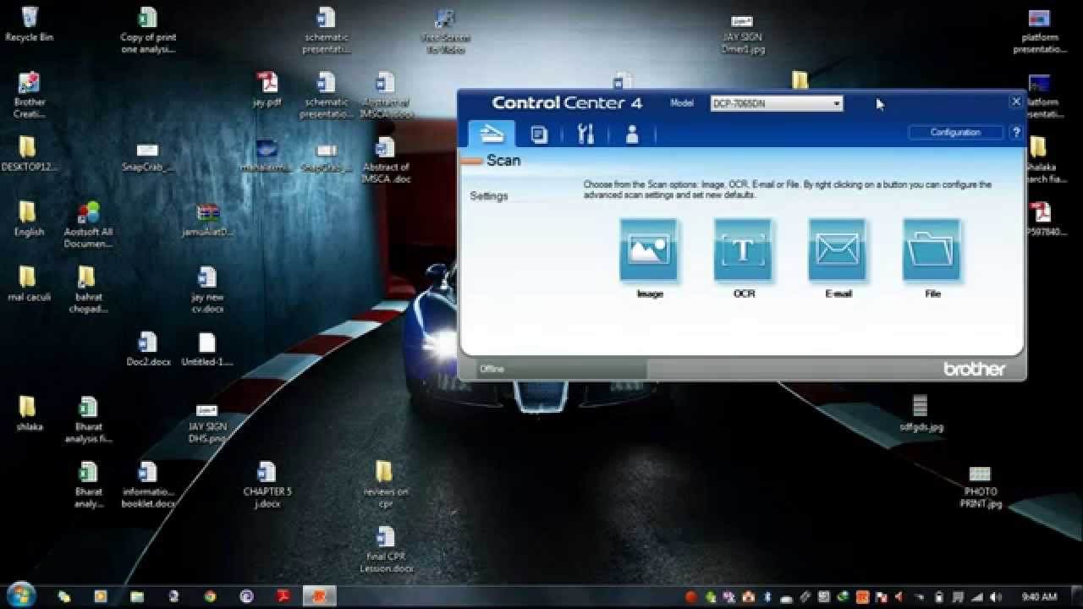Select the Doc2.docx desktop file
Screen dimensions: 1083x609
click(x=148, y=348)
